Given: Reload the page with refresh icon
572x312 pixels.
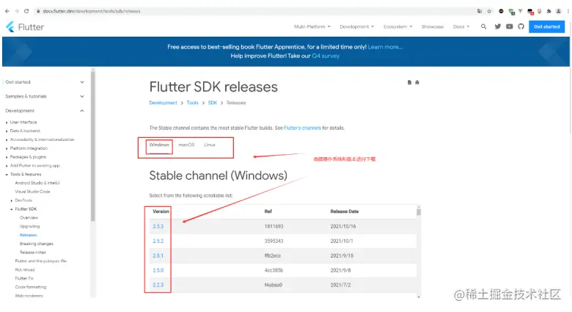Looking at the screenshot, I should pos(26,11).
